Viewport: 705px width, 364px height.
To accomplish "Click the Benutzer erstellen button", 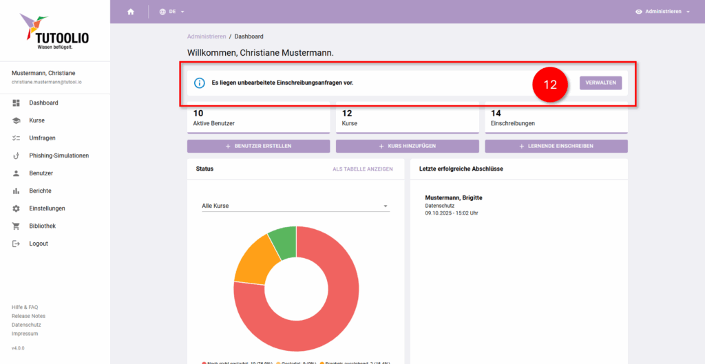I will click(259, 146).
